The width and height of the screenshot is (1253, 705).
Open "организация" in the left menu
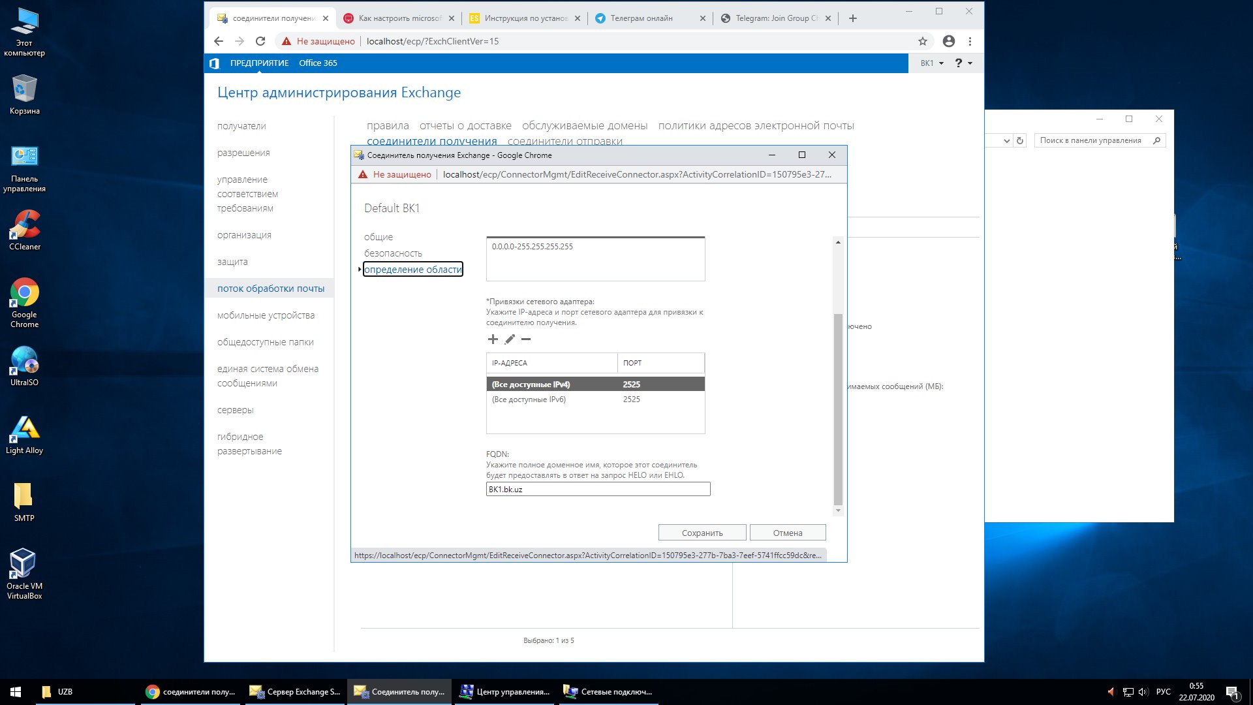point(244,235)
